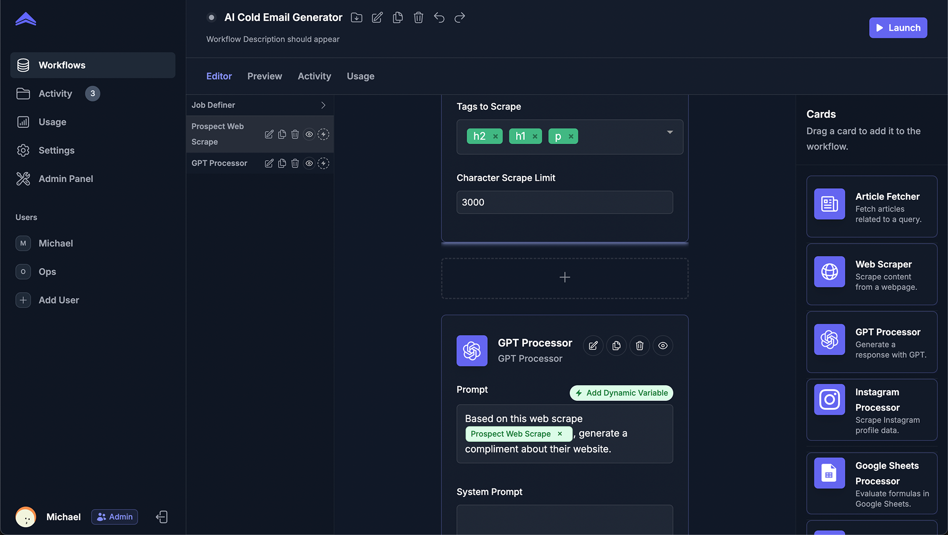Delete GPT Processor card with trash button
Image resolution: width=948 pixels, height=535 pixels.
[x=639, y=346]
